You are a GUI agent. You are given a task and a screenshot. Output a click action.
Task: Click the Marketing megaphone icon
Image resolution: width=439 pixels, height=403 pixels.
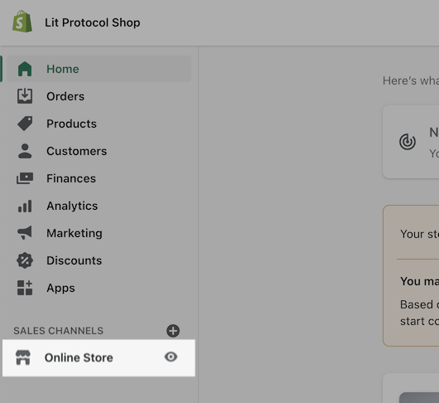pos(25,233)
